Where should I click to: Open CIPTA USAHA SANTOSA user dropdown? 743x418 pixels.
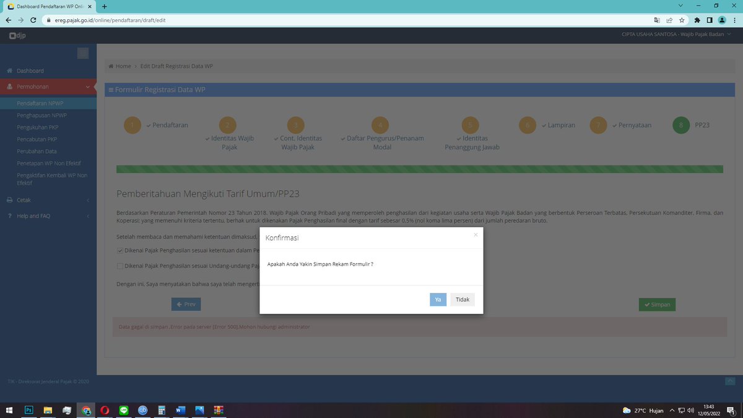tap(676, 35)
